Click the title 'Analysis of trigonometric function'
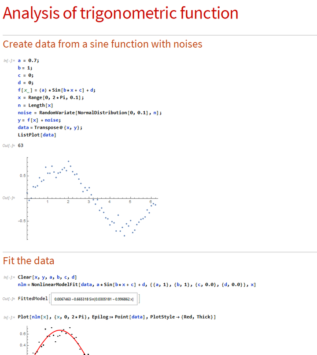Viewport: 317px width, 355px height. click(120, 13)
